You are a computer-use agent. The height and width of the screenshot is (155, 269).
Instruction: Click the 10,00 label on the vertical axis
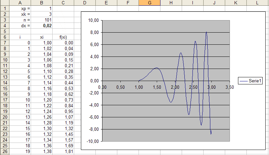93,20
